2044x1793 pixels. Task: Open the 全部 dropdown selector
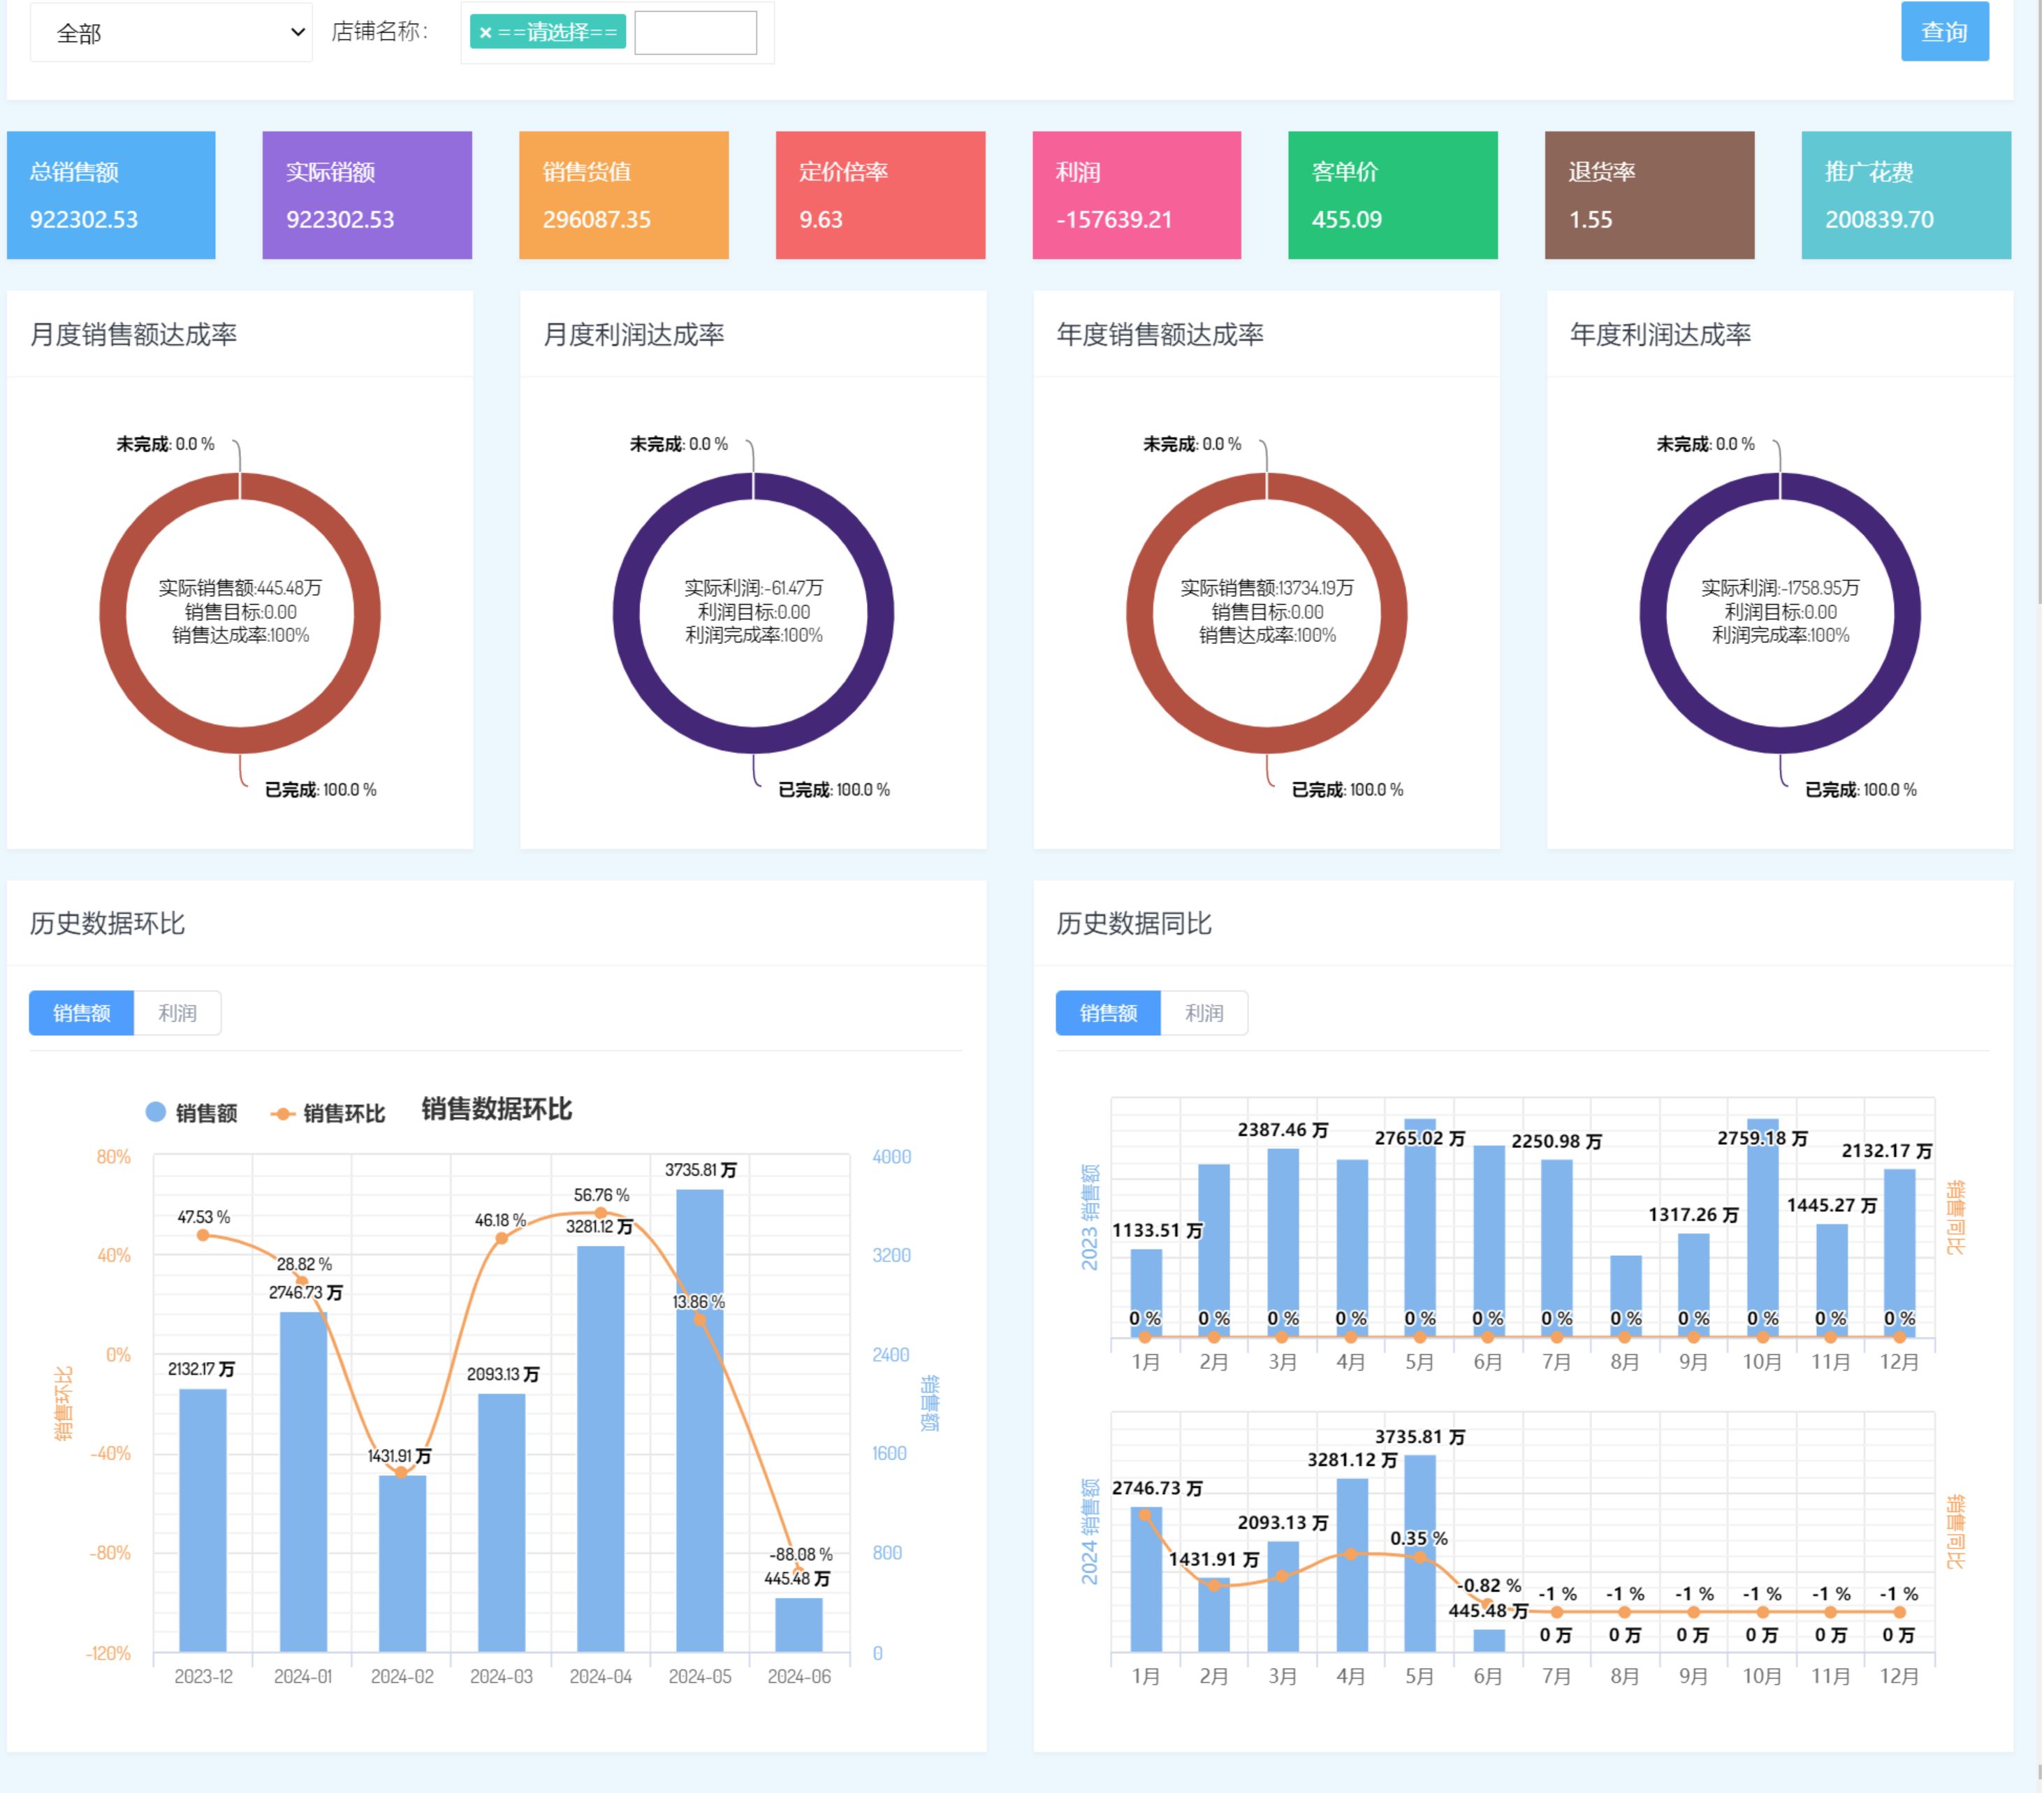pos(170,33)
